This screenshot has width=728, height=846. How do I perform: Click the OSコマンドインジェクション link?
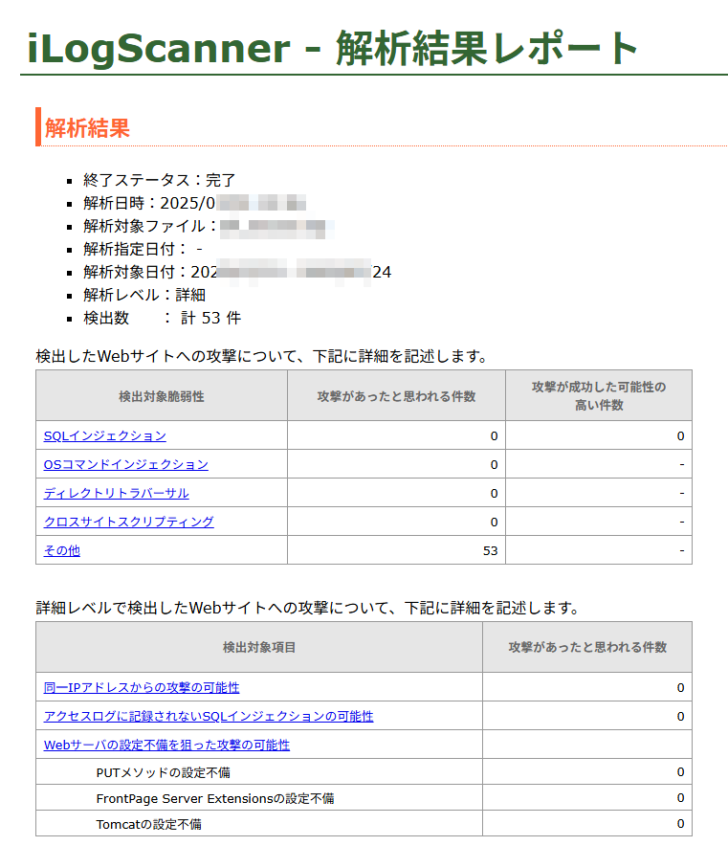[x=125, y=464]
